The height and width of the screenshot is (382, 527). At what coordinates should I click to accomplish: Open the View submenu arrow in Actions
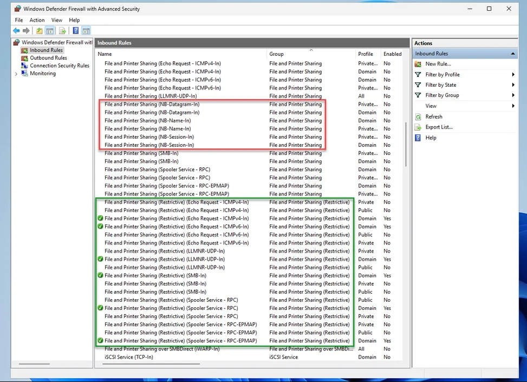513,106
